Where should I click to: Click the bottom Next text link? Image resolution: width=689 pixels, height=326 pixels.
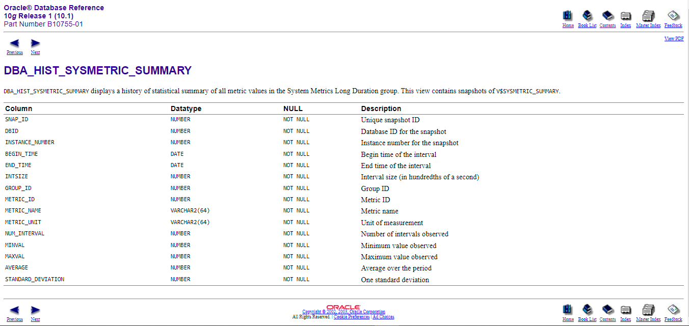click(x=35, y=319)
